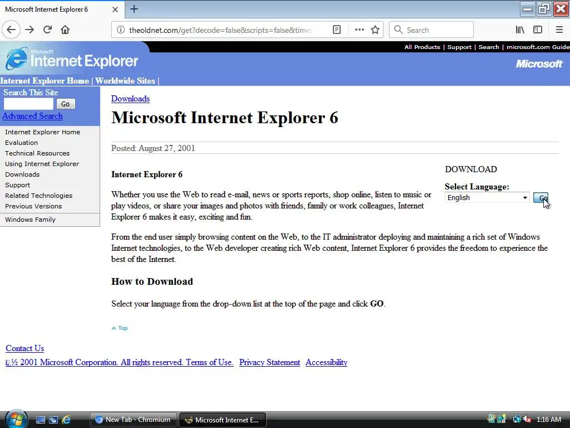The height and width of the screenshot is (428, 570).
Task: Reload the page with the refresh icon
Action: click(x=48, y=30)
